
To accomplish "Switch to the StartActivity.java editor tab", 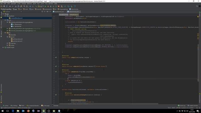I will [x=59, y=12].
